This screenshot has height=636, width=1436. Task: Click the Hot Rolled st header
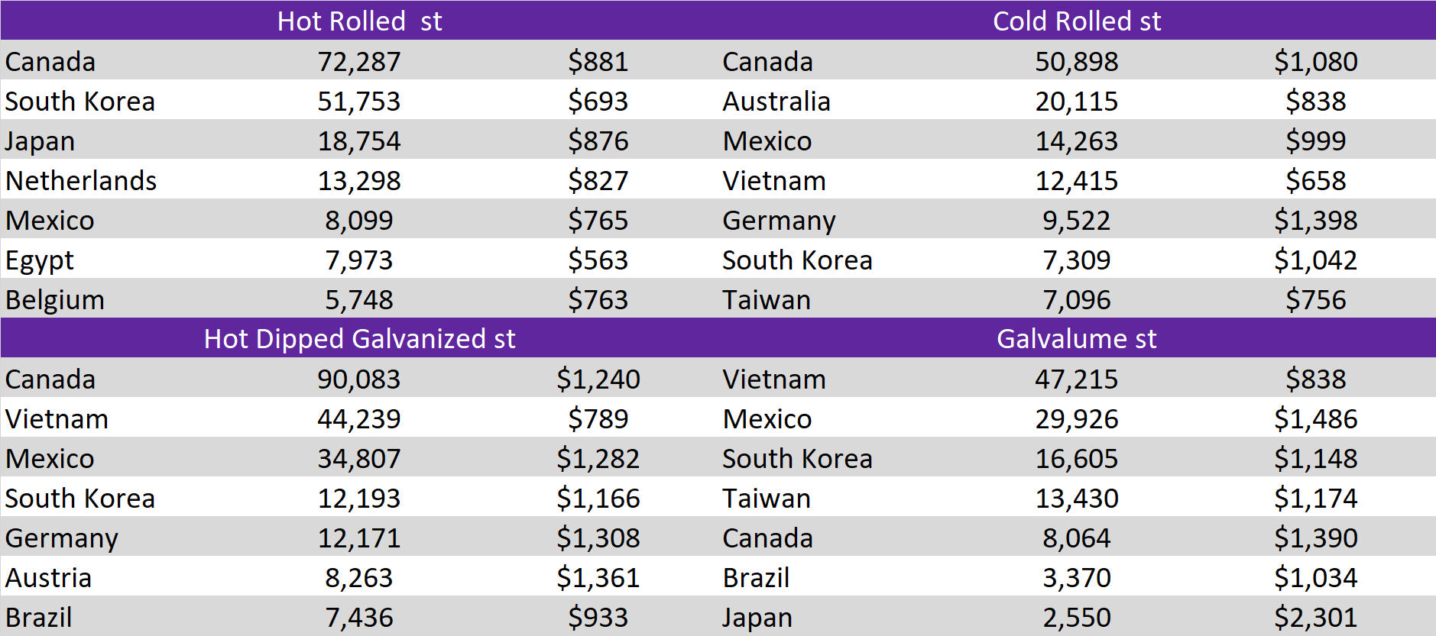tap(359, 21)
